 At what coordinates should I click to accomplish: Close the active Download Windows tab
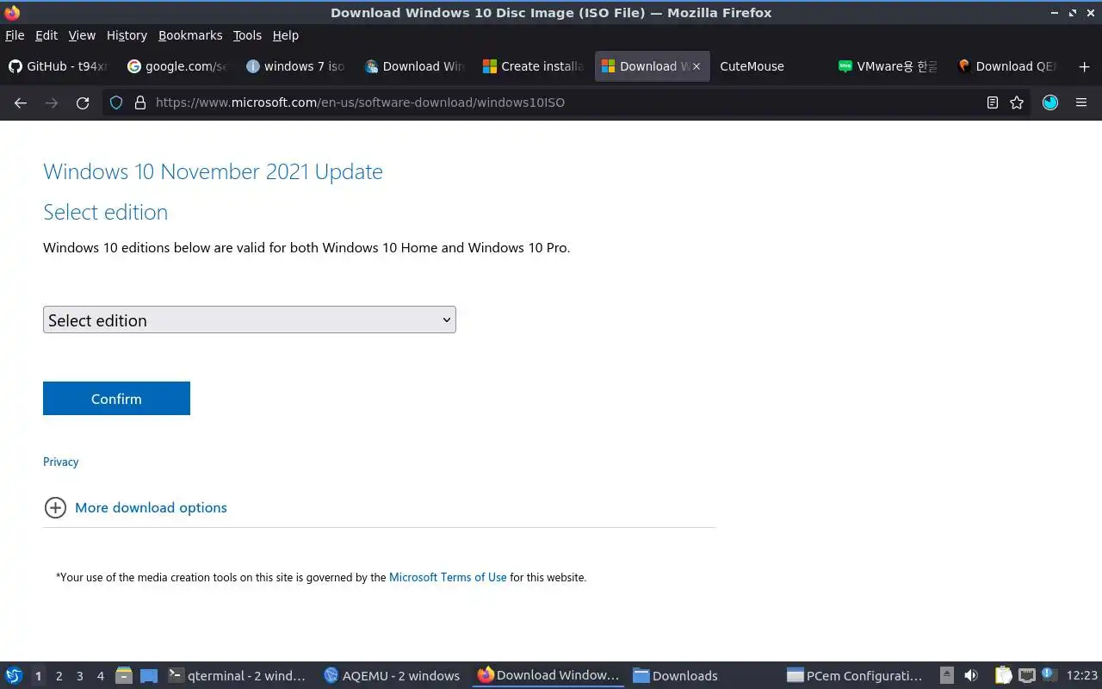click(x=696, y=66)
